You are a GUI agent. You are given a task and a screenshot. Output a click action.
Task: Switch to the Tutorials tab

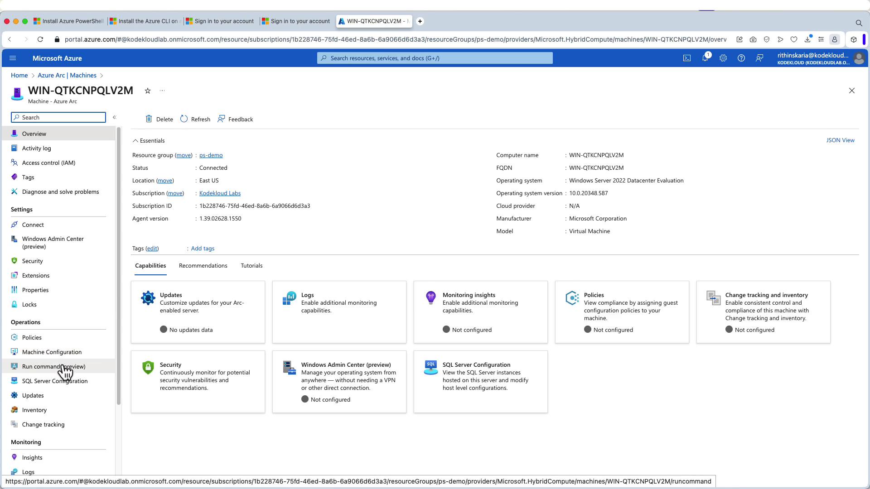point(251,266)
